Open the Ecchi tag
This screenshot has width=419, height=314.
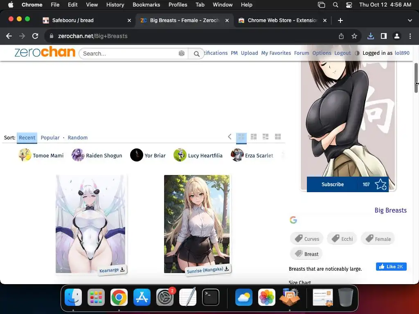(x=342, y=239)
